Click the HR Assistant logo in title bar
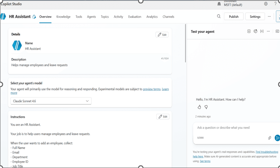280x168 pixels. click(3, 17)
